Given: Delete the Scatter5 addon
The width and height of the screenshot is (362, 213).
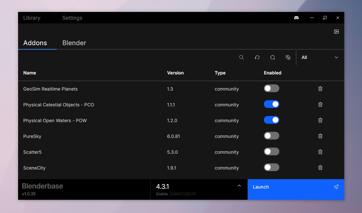Looking at the screenshot, I should pyautogui.click(x=320, y=152).
